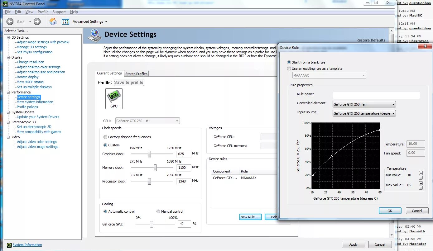Screen dimensions: 433x251
Task: Decrease temperature Max value with minus
Action: pos(421,188)
